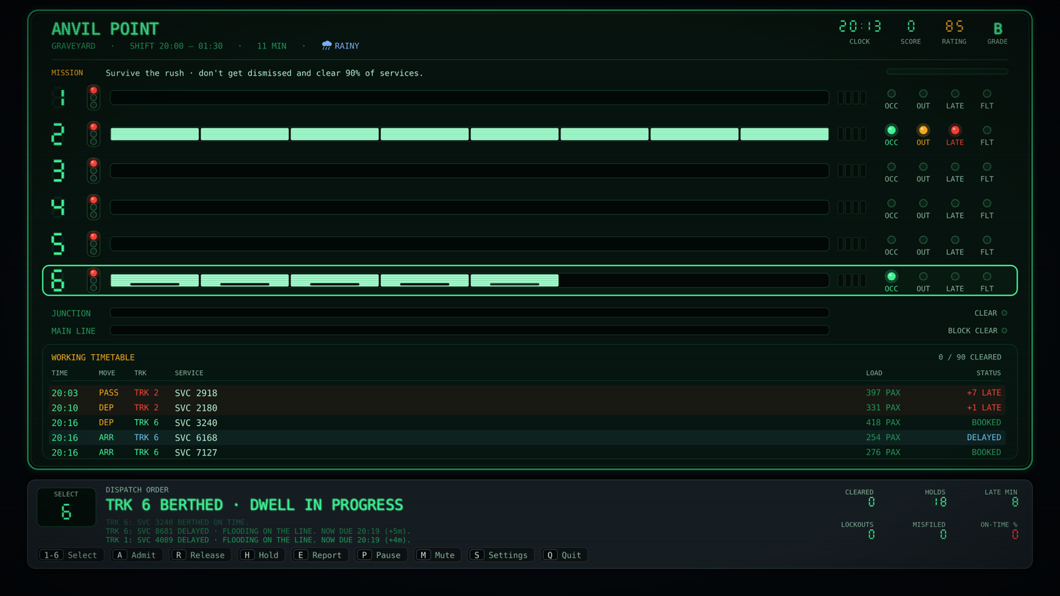
Task: Toggle Mute sound
Action: 438,555
